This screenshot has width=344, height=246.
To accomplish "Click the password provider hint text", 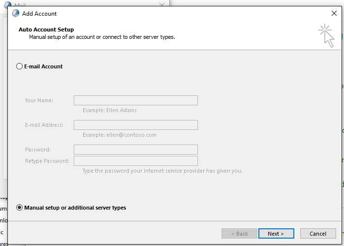I will [x=162, y=171].
